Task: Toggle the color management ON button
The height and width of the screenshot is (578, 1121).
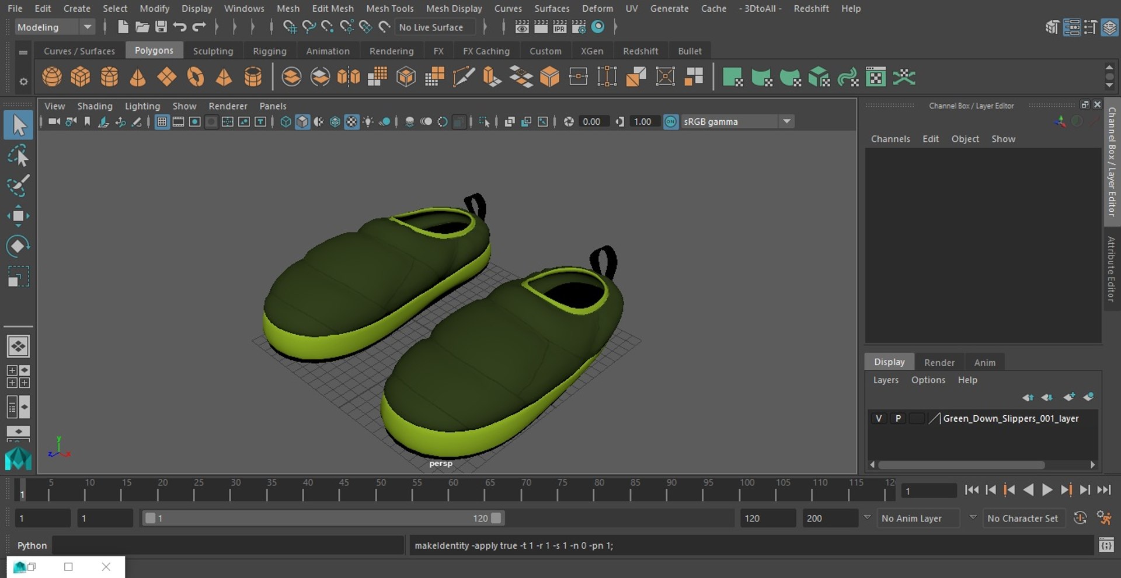Action: (x=671, y=121)
